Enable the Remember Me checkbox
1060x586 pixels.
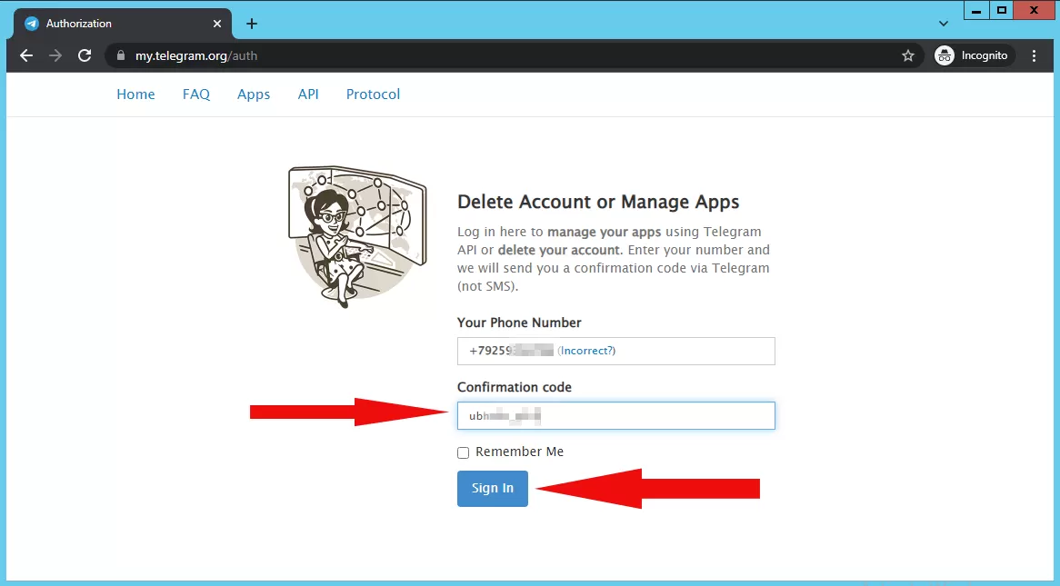click(x=464, y=452)
